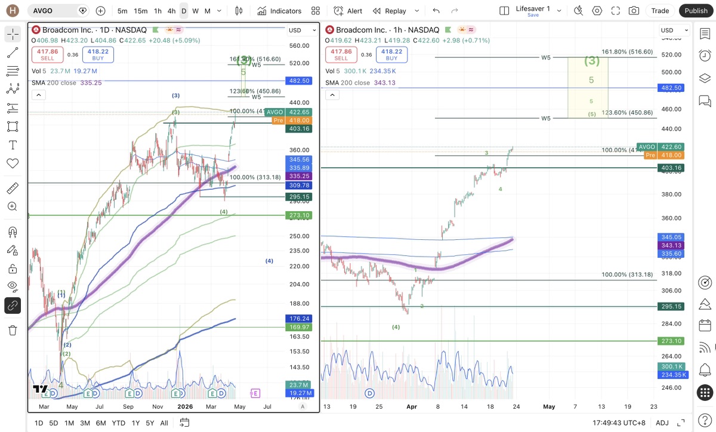This screenshot has width=716, height=432.
Task: Click the AVGO symbol search field
Action: 58,11
